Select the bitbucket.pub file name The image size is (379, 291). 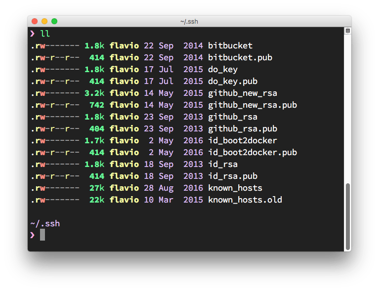pos(240,57)
